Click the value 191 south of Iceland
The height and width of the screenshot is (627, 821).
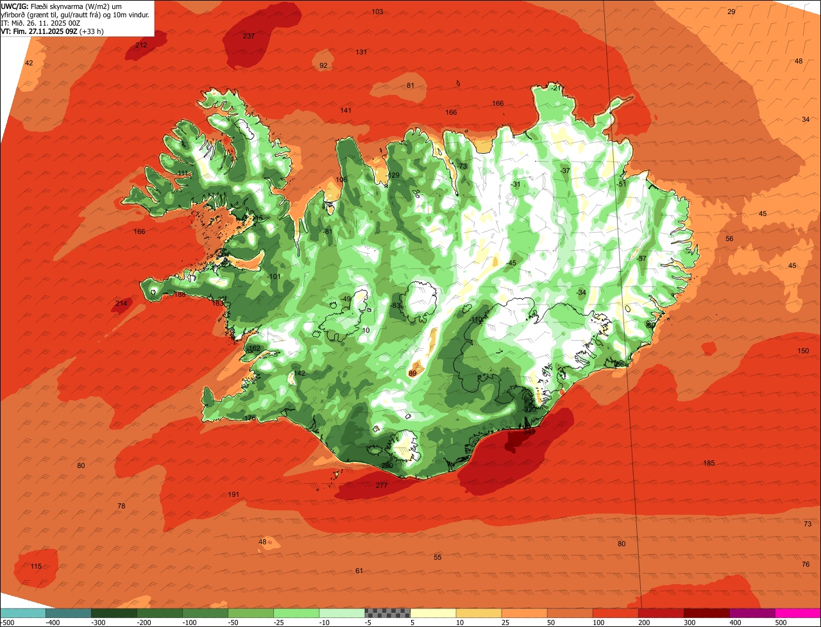233,494
